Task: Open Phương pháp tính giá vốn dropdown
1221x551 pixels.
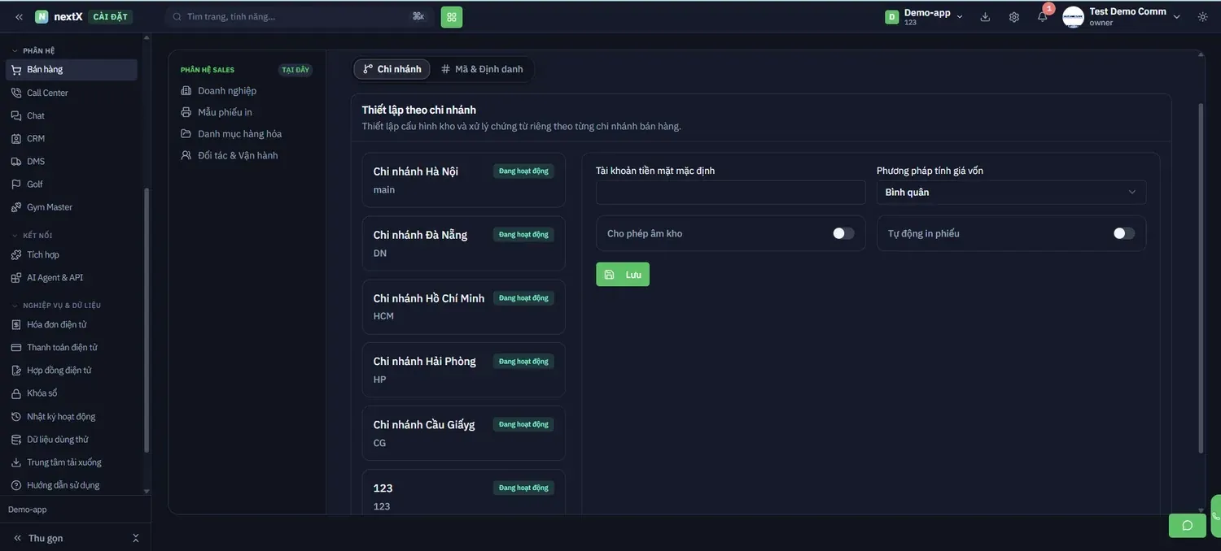Action: pyautogui.click(x=1011, y=193)
